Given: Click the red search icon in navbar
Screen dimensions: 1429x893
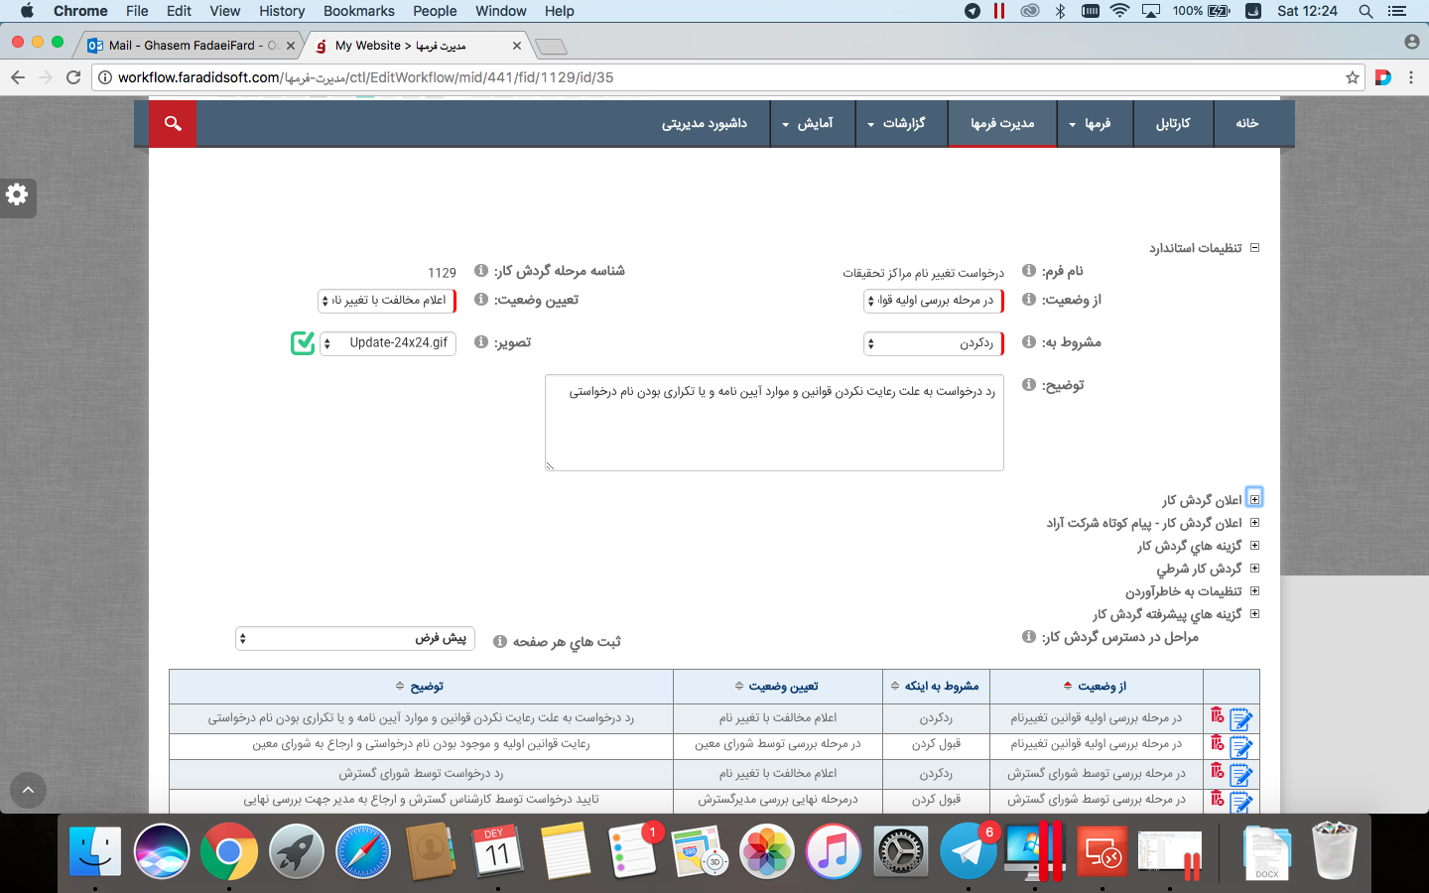Looking at the screenshot, I should point(173,123).
